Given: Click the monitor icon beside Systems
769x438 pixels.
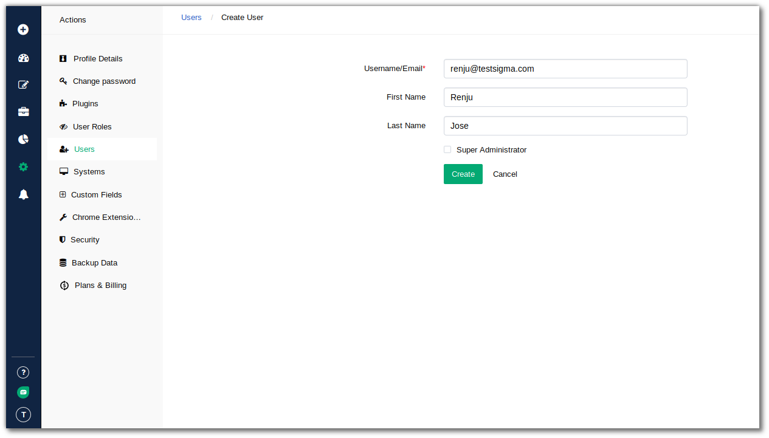Looking at the screenshot, I should 63,172.
